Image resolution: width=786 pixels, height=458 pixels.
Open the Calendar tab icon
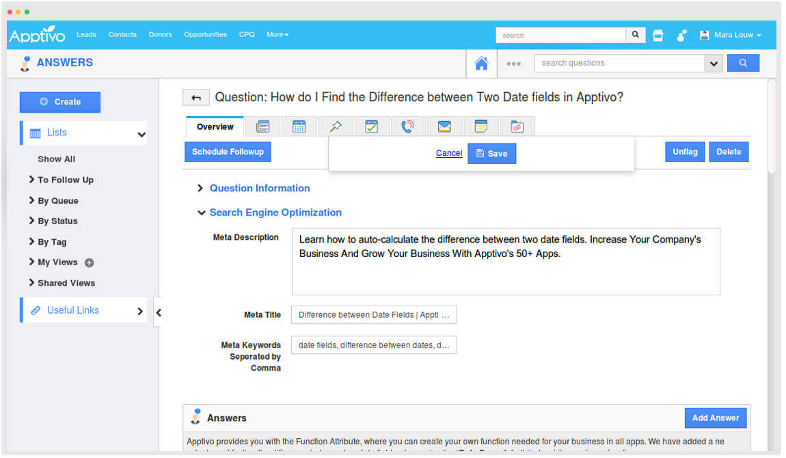[299, 126]
